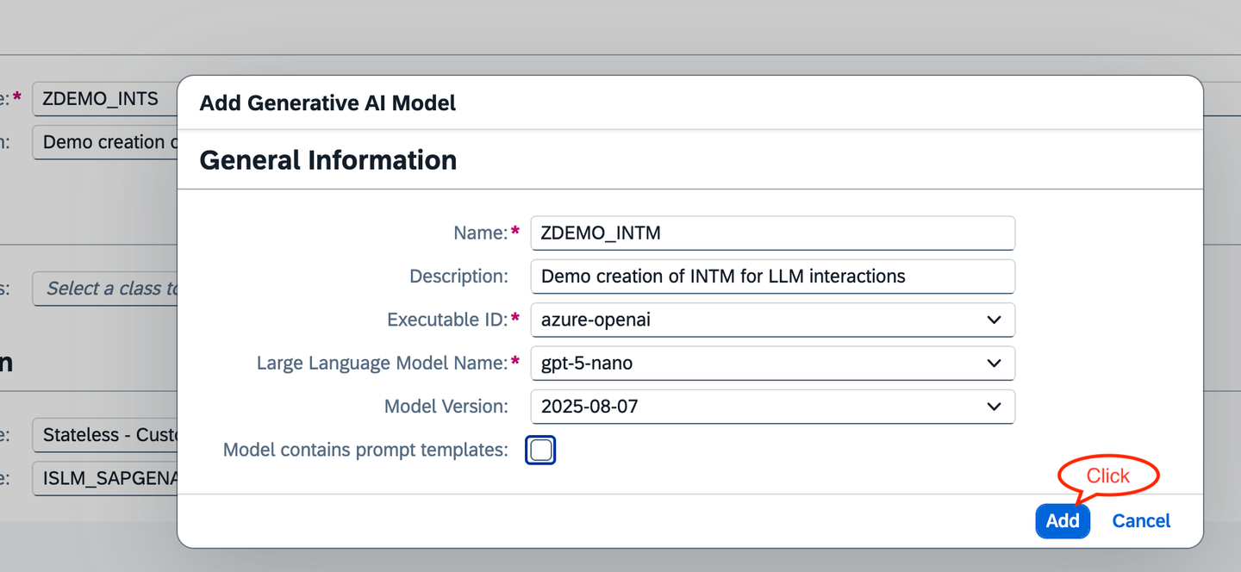Click the Executable ID label
Screen dimensions: 1241x572
click(447, 320)
